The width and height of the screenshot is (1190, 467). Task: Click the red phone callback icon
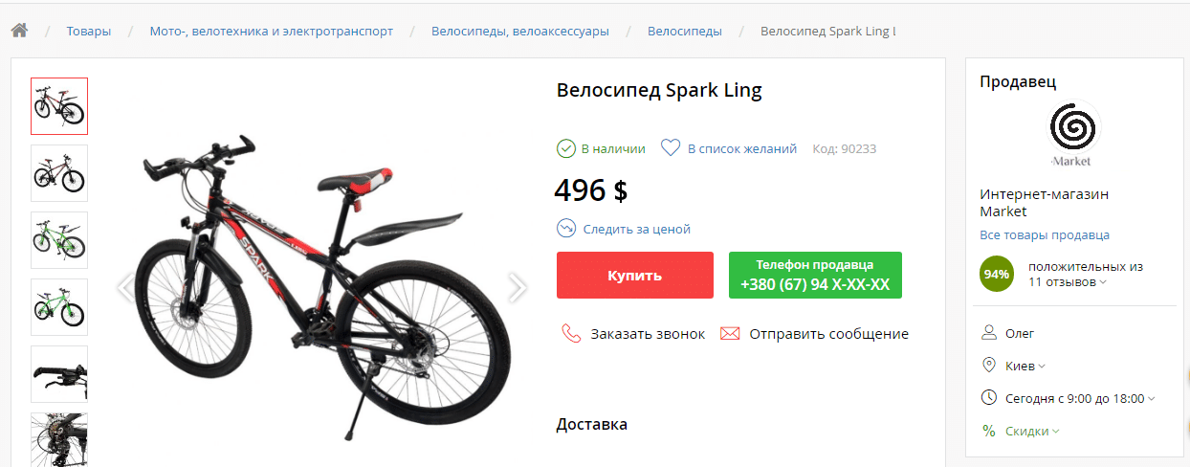tap(571, 334)
